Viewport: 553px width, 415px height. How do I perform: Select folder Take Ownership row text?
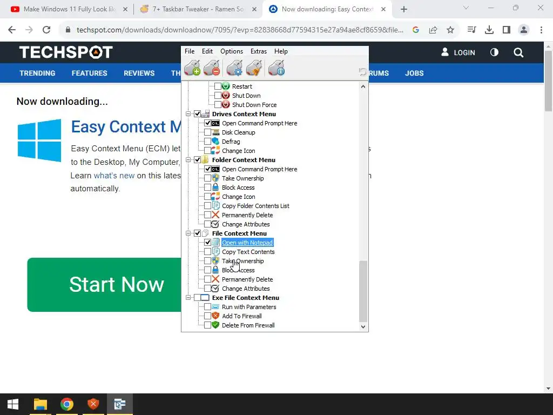click(x=242, y=178)
